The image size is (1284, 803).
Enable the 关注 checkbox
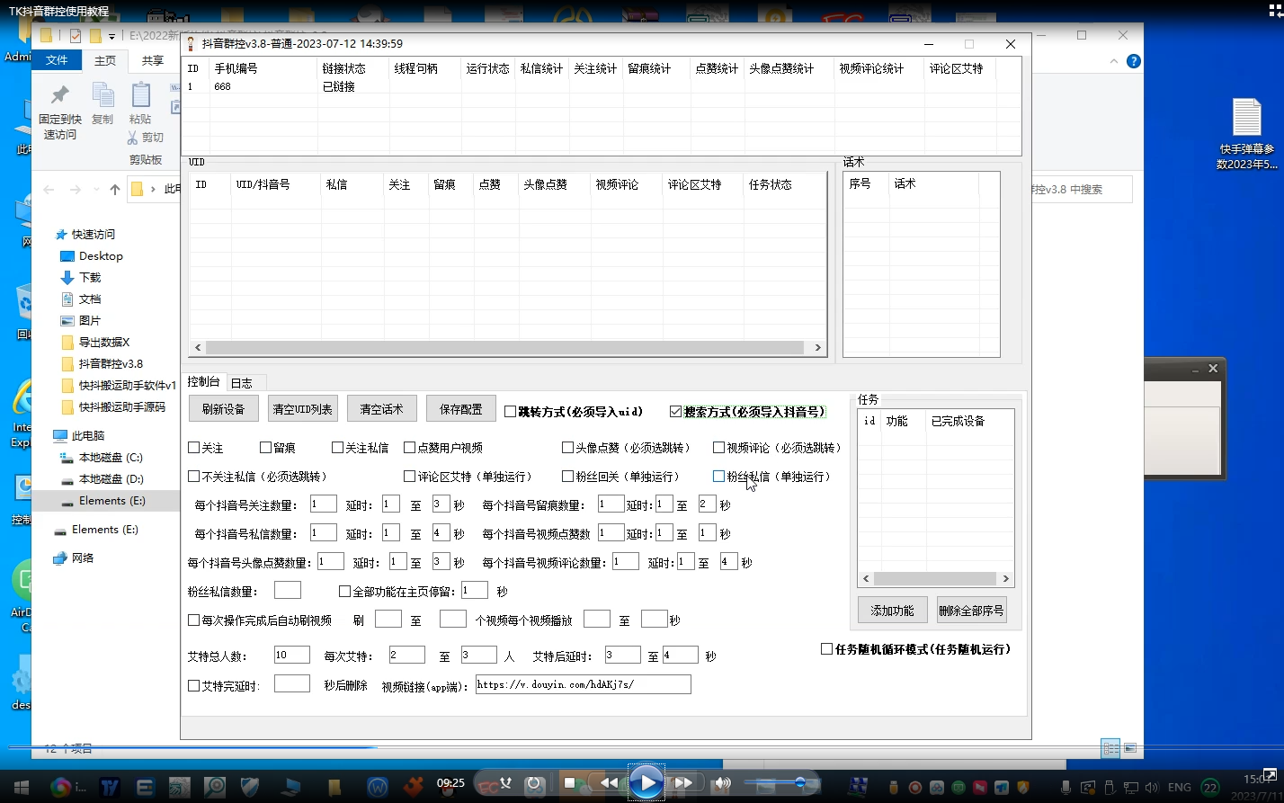[194, 448]
